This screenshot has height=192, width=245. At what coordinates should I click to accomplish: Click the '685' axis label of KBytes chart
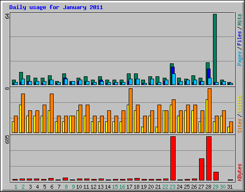coord(7,139)
